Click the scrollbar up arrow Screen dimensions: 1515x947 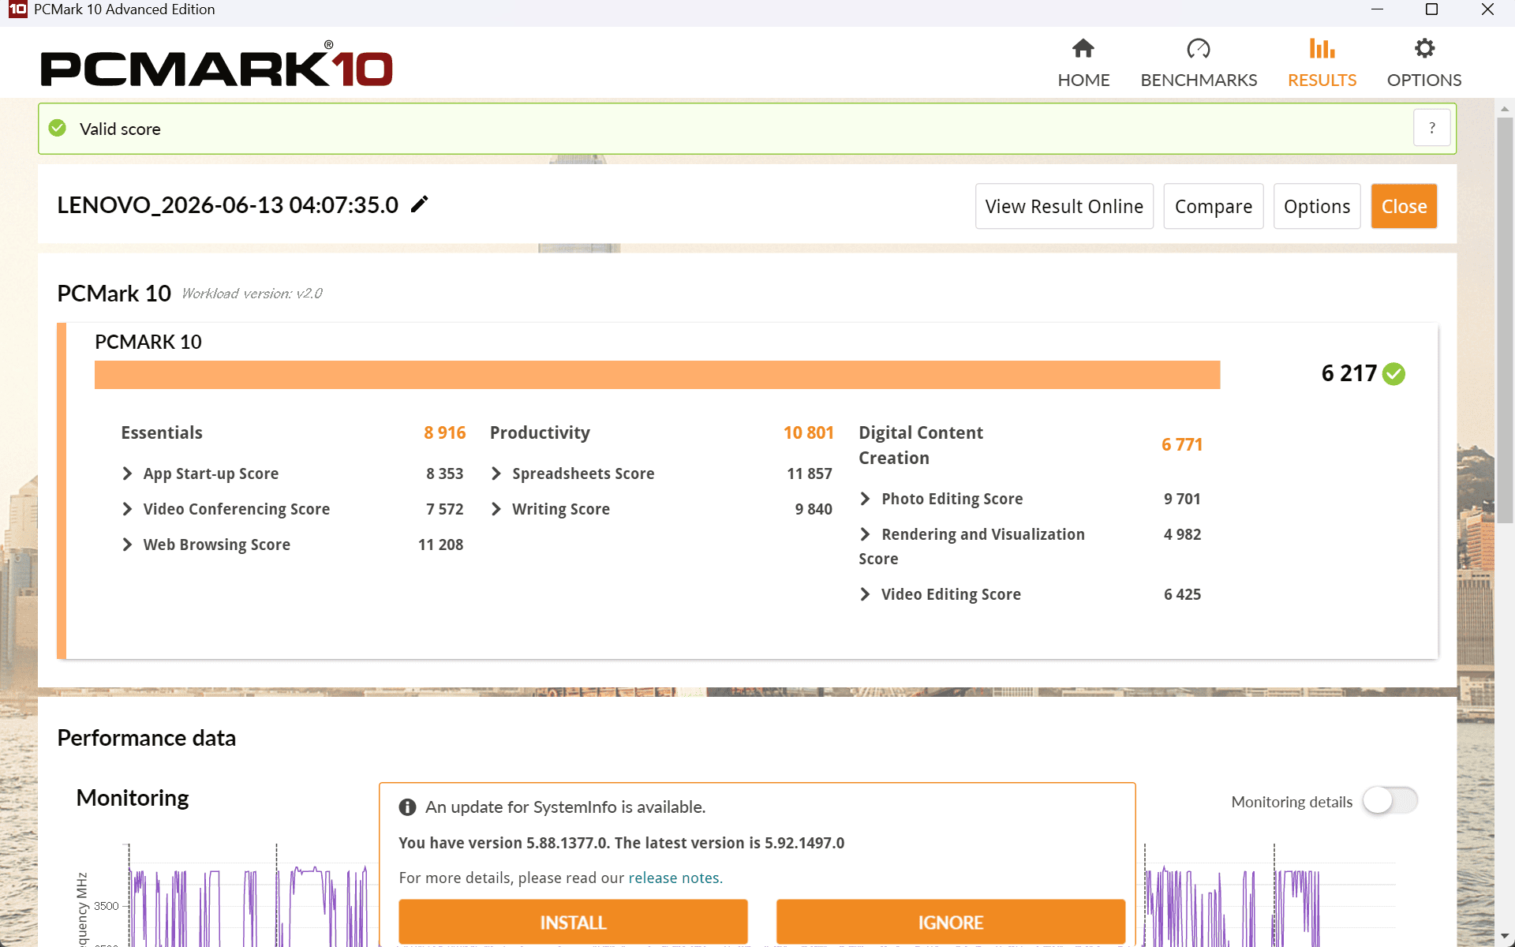[x=1505, y=108]
